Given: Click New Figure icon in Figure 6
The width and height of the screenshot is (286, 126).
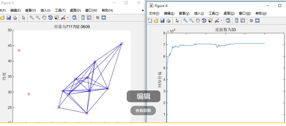Looking at the screenshot, I should [x=150, y=20].
